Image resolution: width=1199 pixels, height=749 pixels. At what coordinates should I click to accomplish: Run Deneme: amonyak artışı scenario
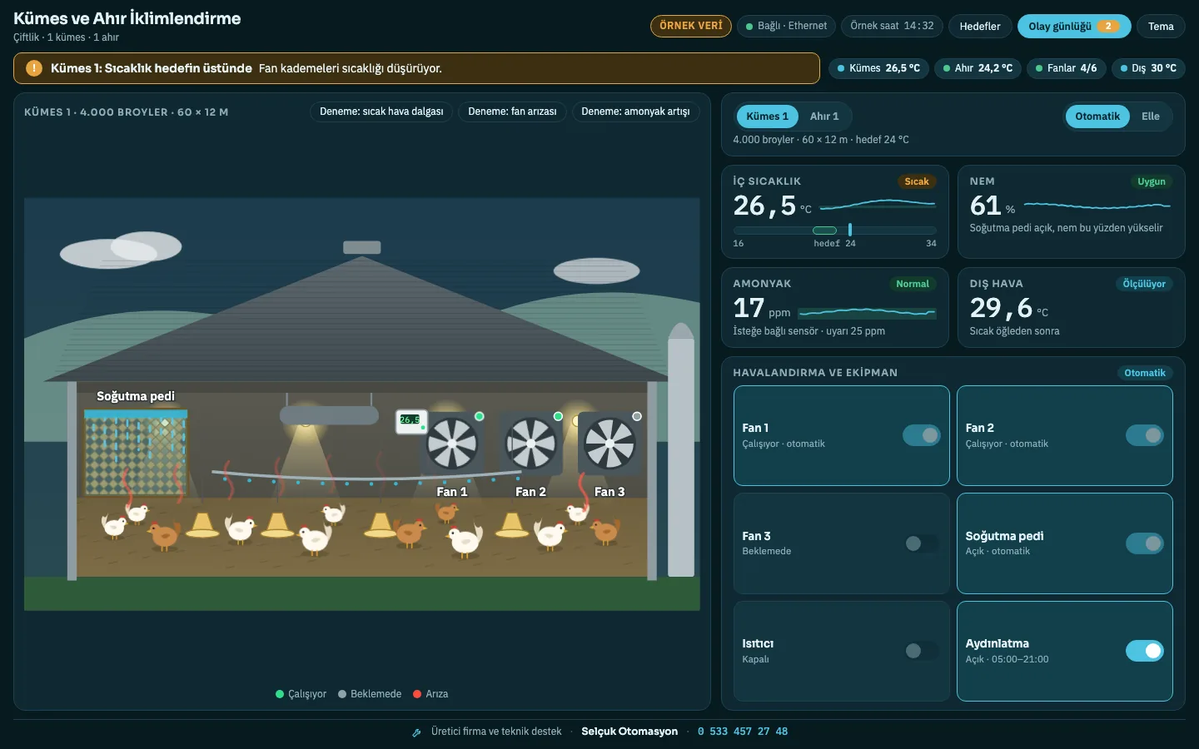(x=635, y=112)
